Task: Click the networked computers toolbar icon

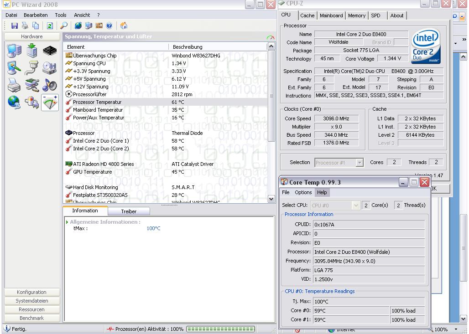Action: pyautogui.click(x=89, y=26)
